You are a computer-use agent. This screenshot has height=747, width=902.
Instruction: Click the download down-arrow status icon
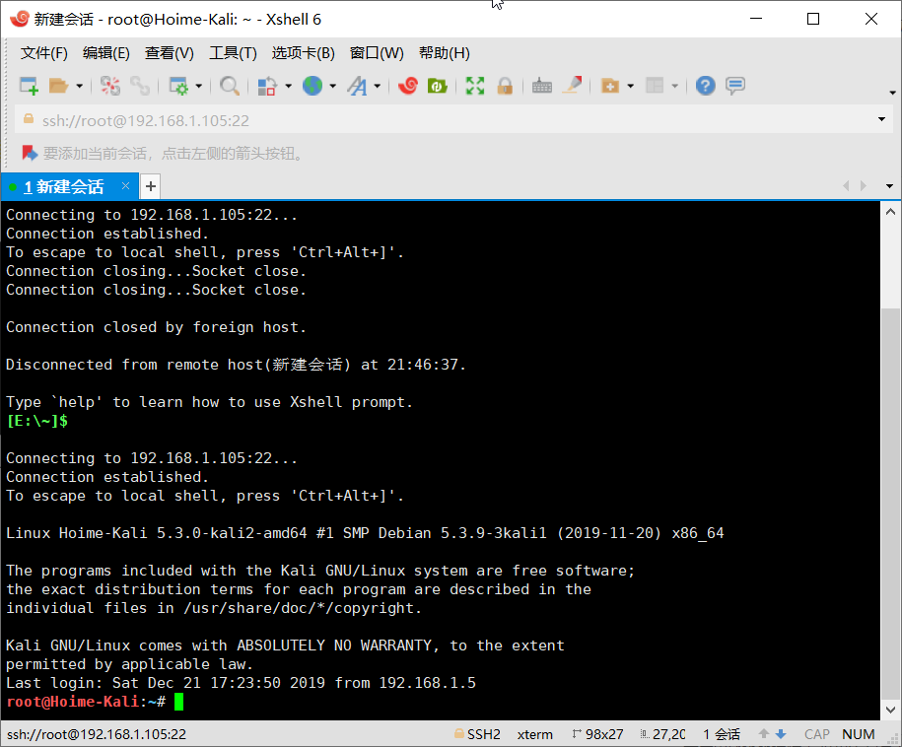coord(781,734)
